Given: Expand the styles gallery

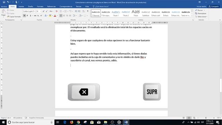Looking at the screenshot, I should click(192, 16).
